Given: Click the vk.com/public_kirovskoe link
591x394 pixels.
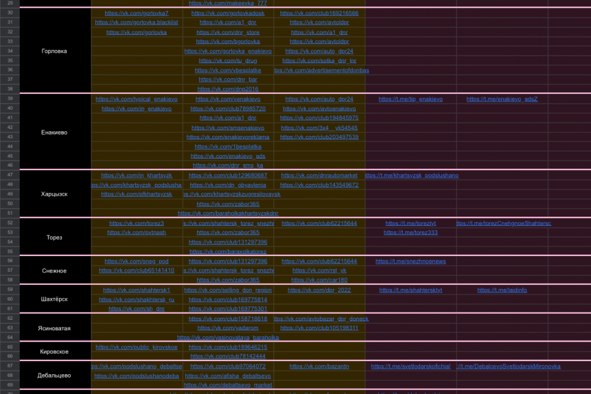Looking at the screenshot, I should click(137, 347).
